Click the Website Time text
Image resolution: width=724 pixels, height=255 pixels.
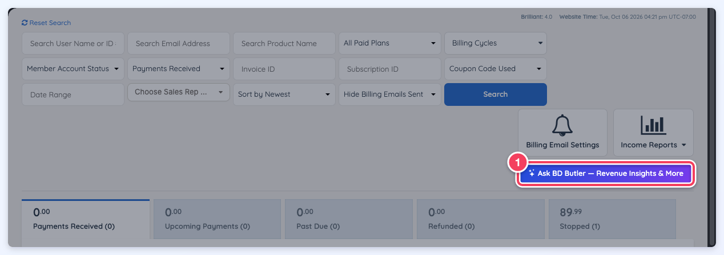(x=628, y=17)
